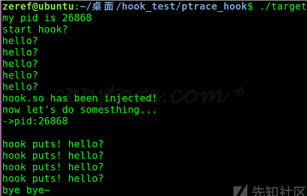Viewport: 307px width, 196px height.
Task: Click the 先知社区 watermark text
Action: coord(277,190)
